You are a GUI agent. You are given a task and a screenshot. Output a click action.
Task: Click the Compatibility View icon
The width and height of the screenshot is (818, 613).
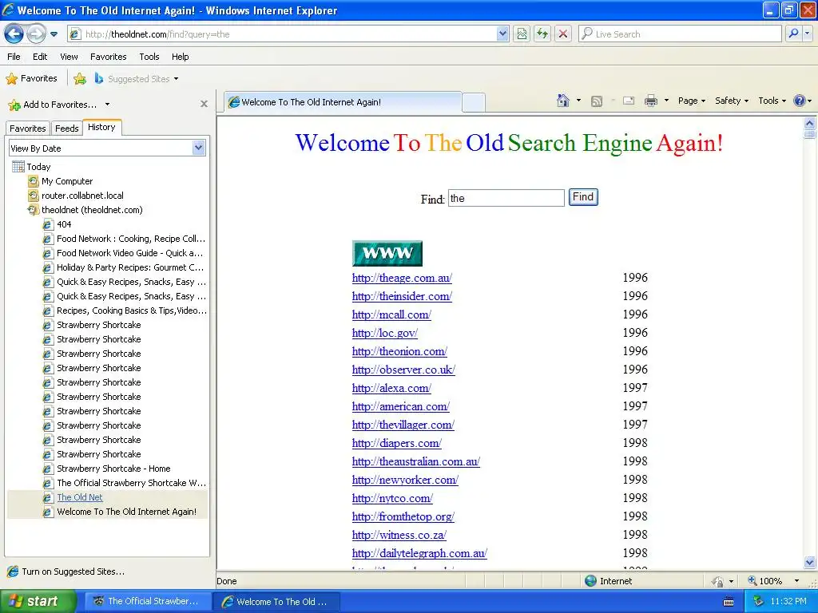(x=522, y=34)
